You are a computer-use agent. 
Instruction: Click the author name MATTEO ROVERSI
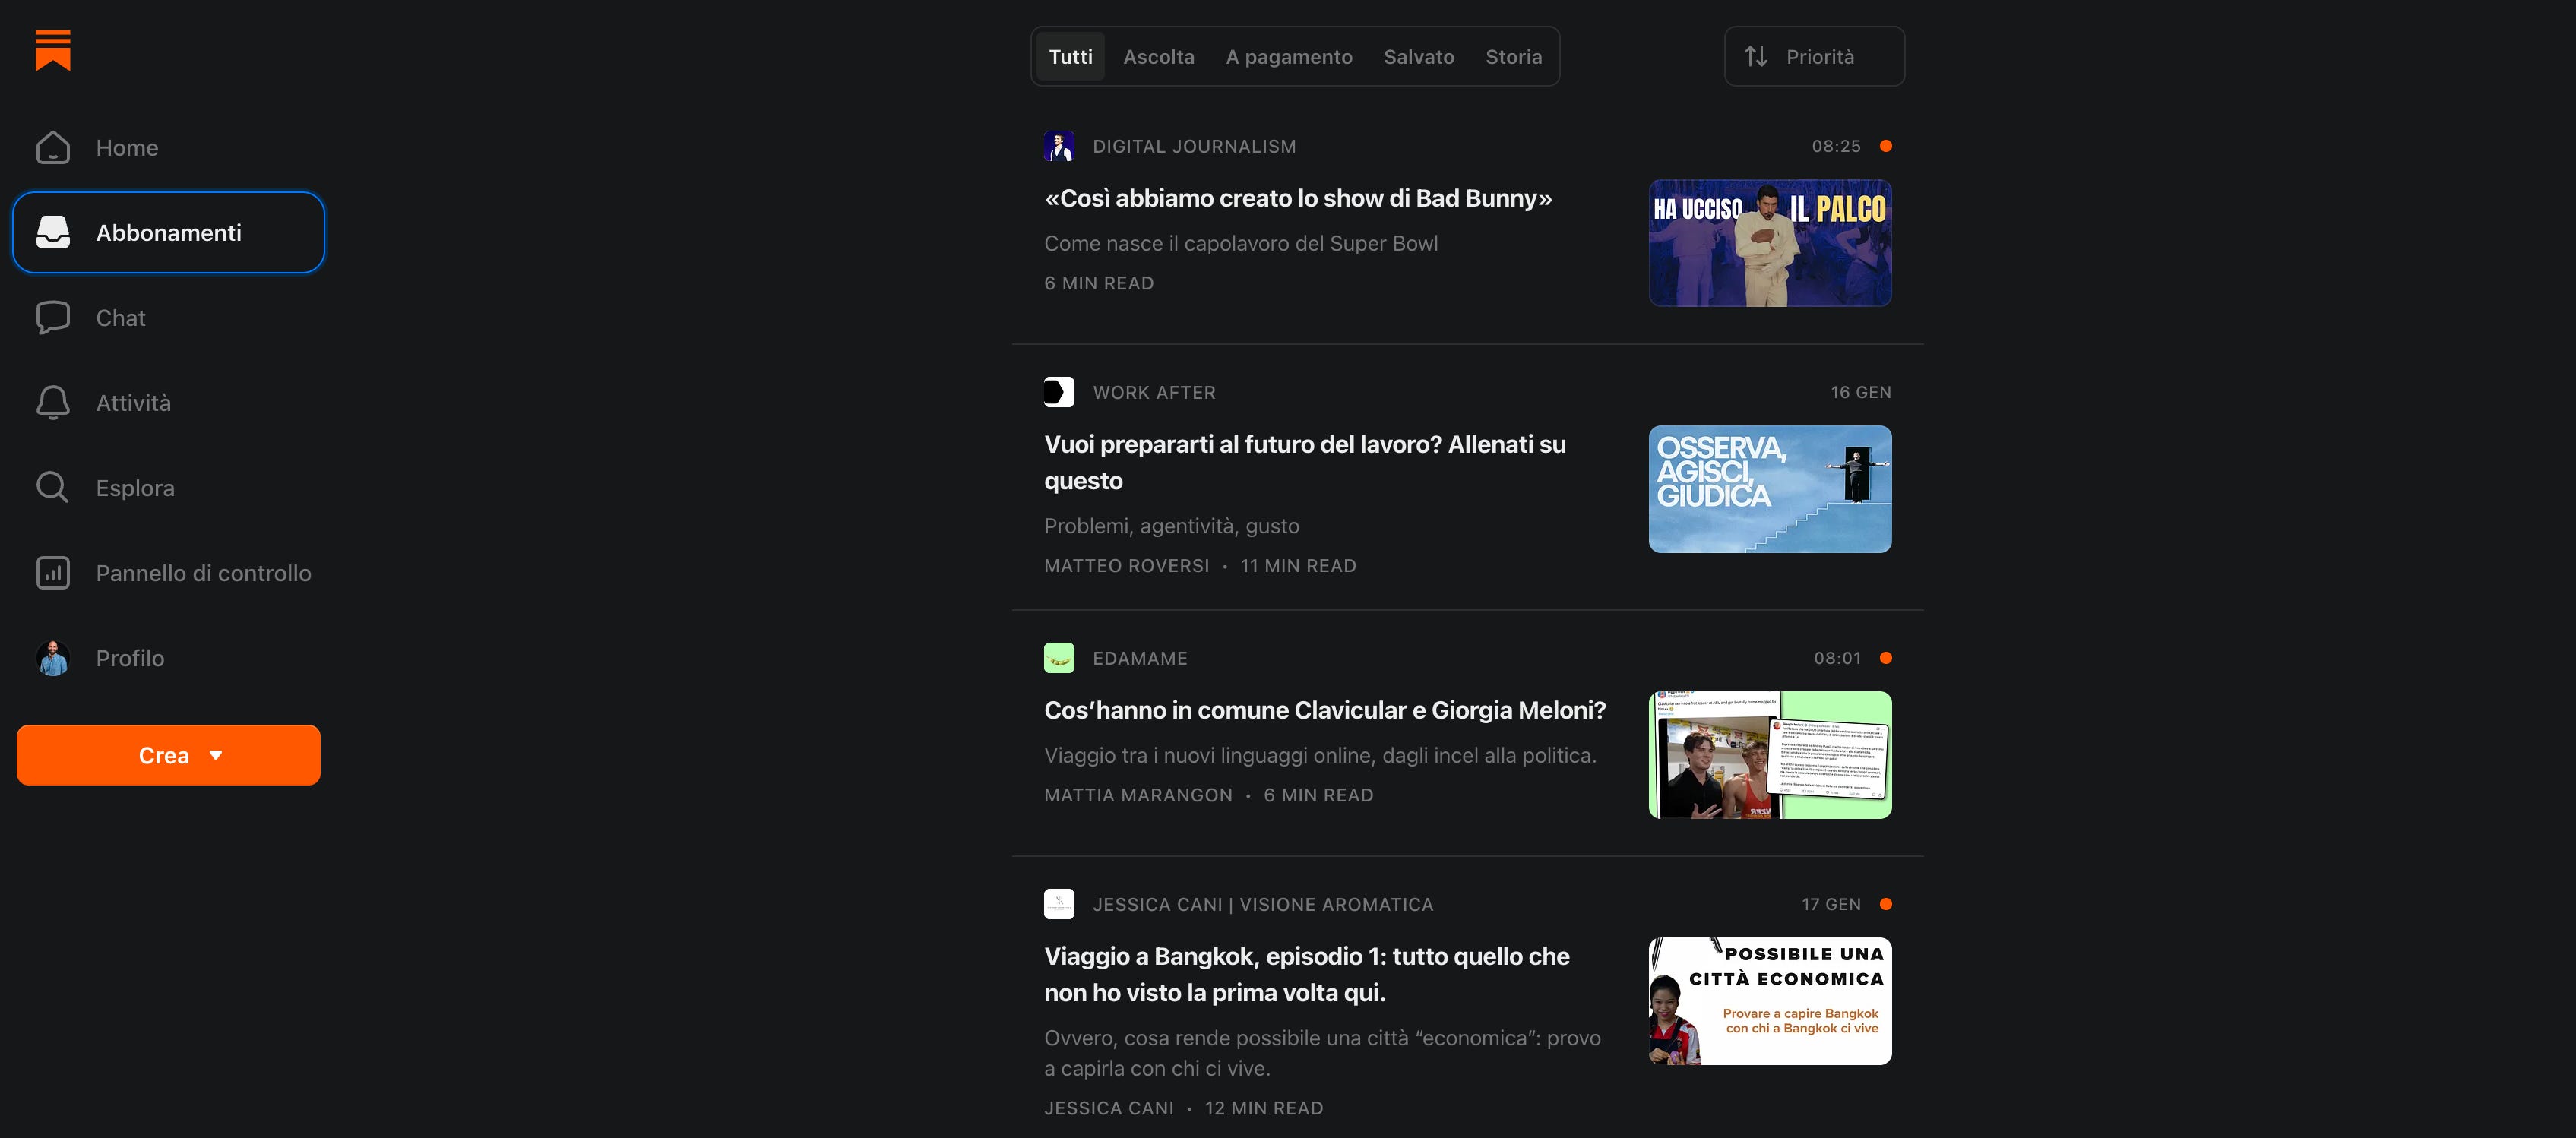coord(1127,565)
